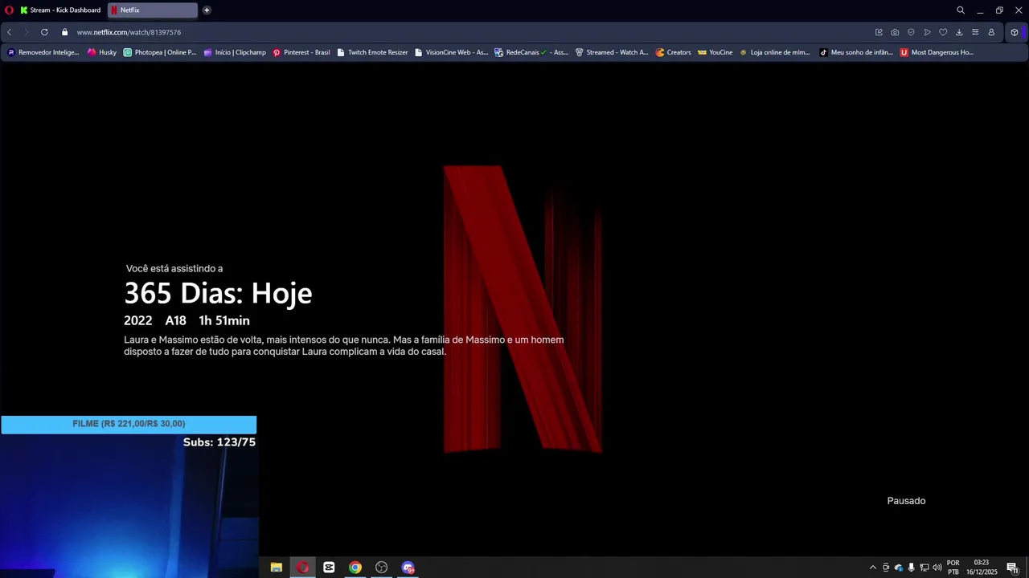Open the 03:23 clock and calendar
Image resolution: width=1029 pixels, height=578 pixels.
982,568
